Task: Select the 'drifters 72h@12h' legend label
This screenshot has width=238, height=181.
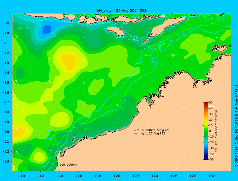Action: click(x=157, y=130)
